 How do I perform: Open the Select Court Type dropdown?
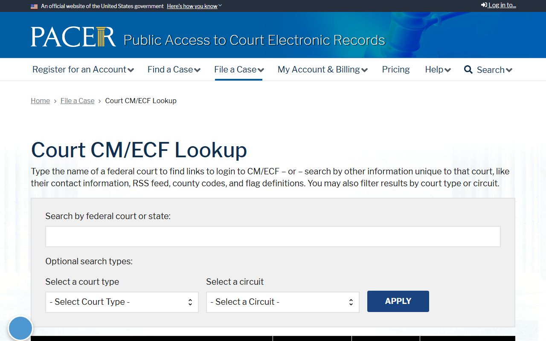pyautogui.click(x=122, y=302)
